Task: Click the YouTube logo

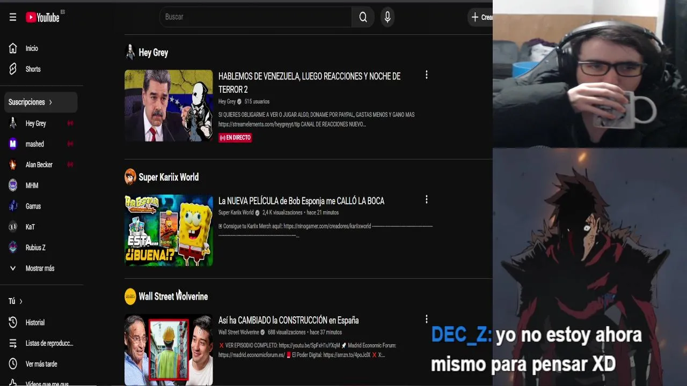Action: (43, 17)
